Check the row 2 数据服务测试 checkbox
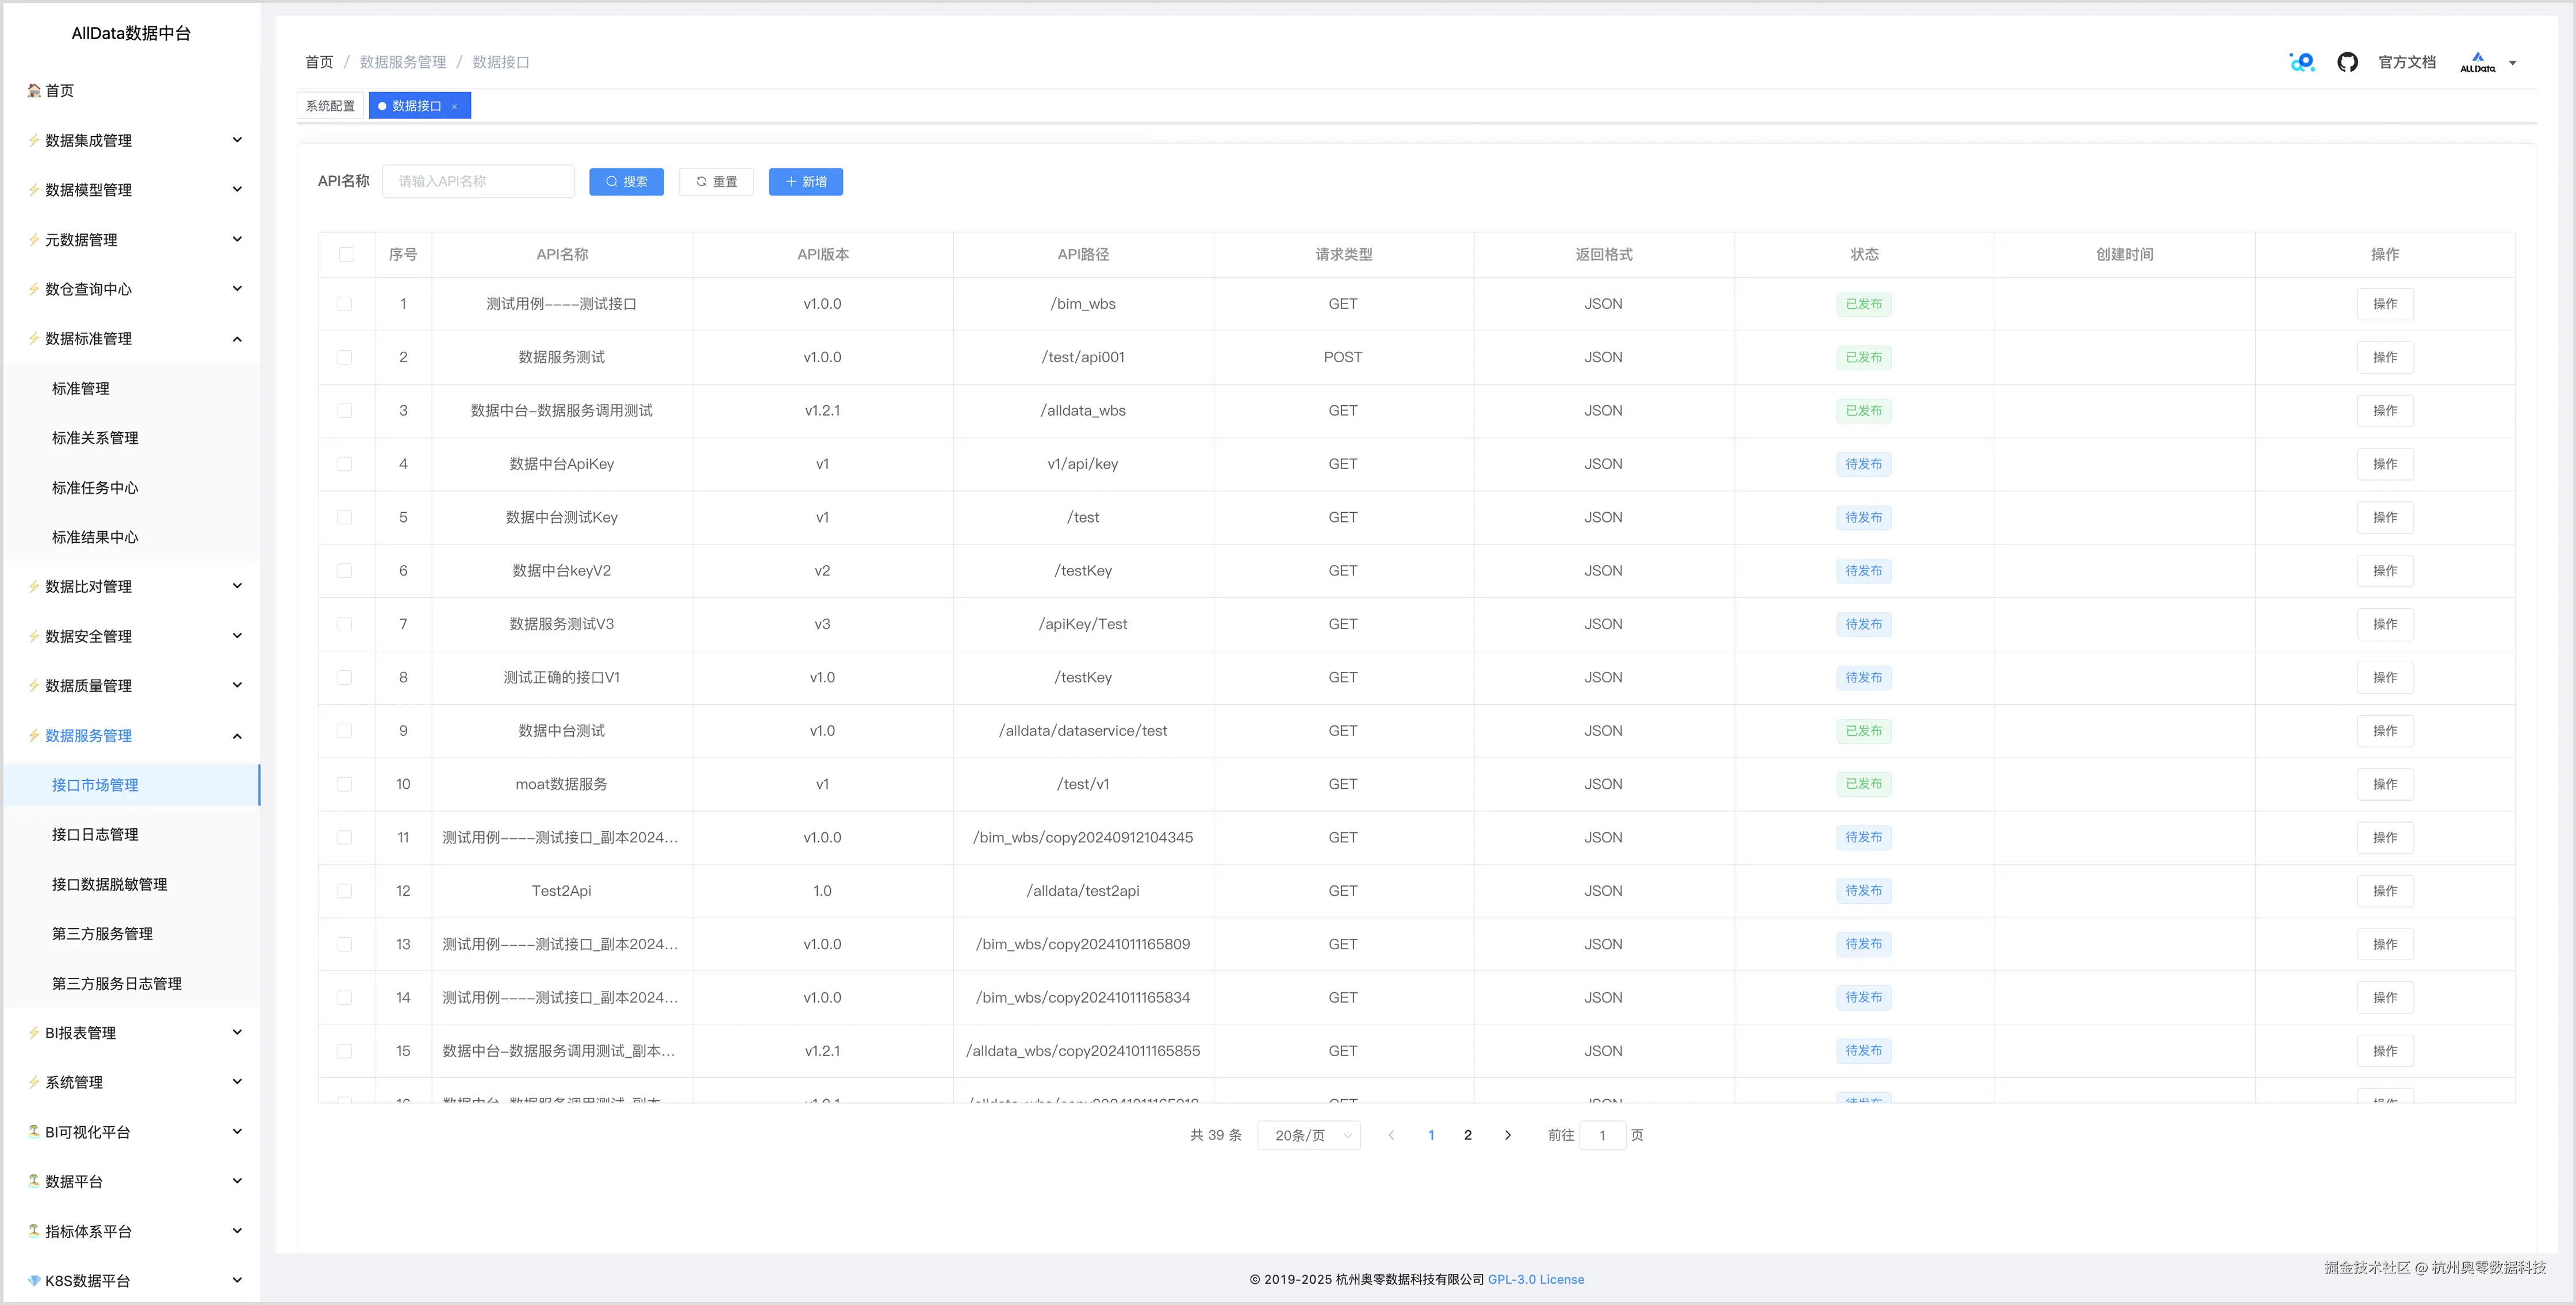The width and height of the screenshot is (2576, 1305). (x=345, y=357)
